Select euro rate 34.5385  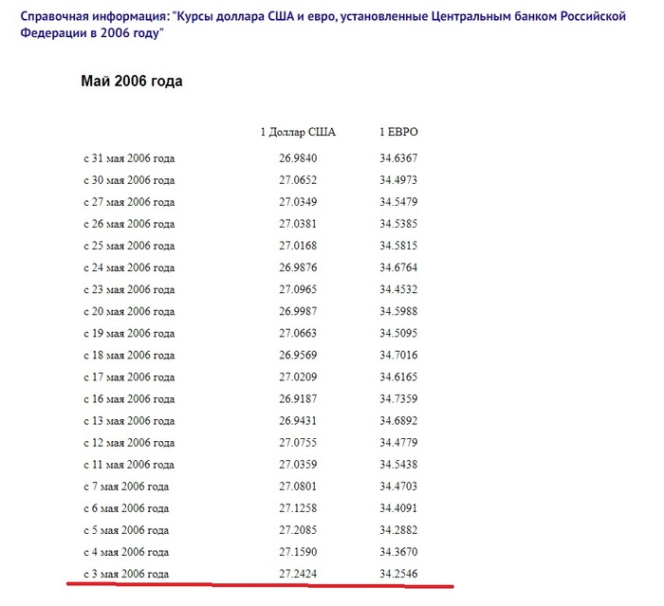click(398, 224)
